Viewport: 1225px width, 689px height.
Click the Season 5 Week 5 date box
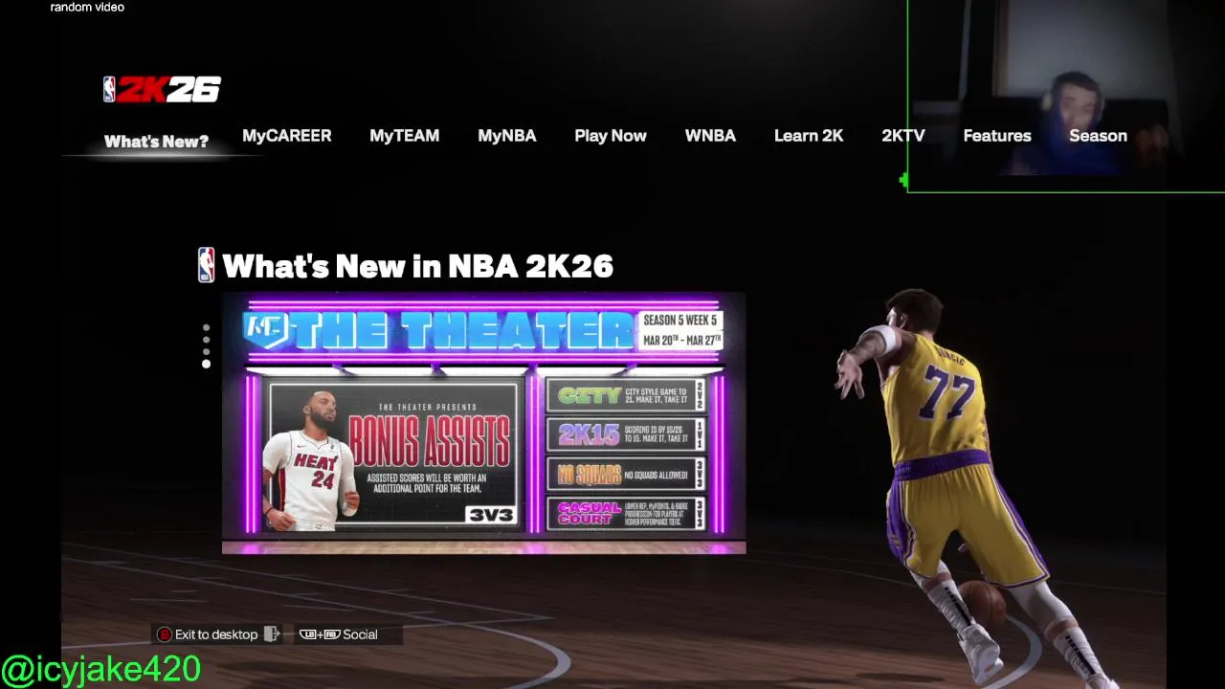coord(680,331)
